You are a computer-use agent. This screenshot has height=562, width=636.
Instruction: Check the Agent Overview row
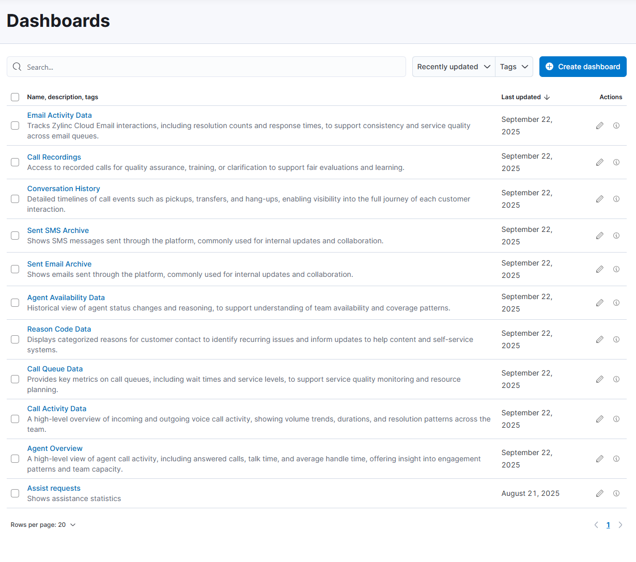click(x=15, y=459)
